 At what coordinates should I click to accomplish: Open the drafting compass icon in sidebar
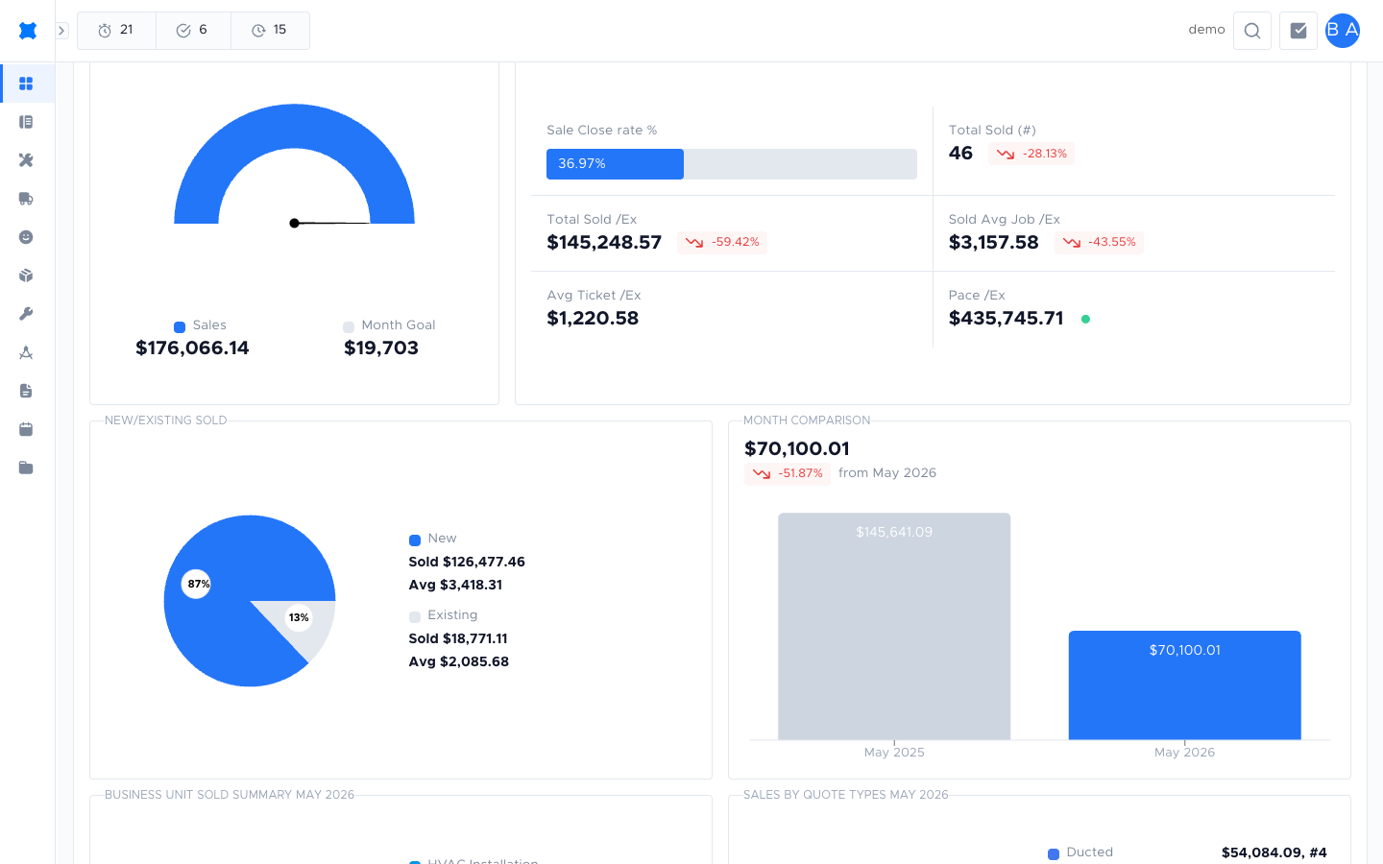pos(26,352)
